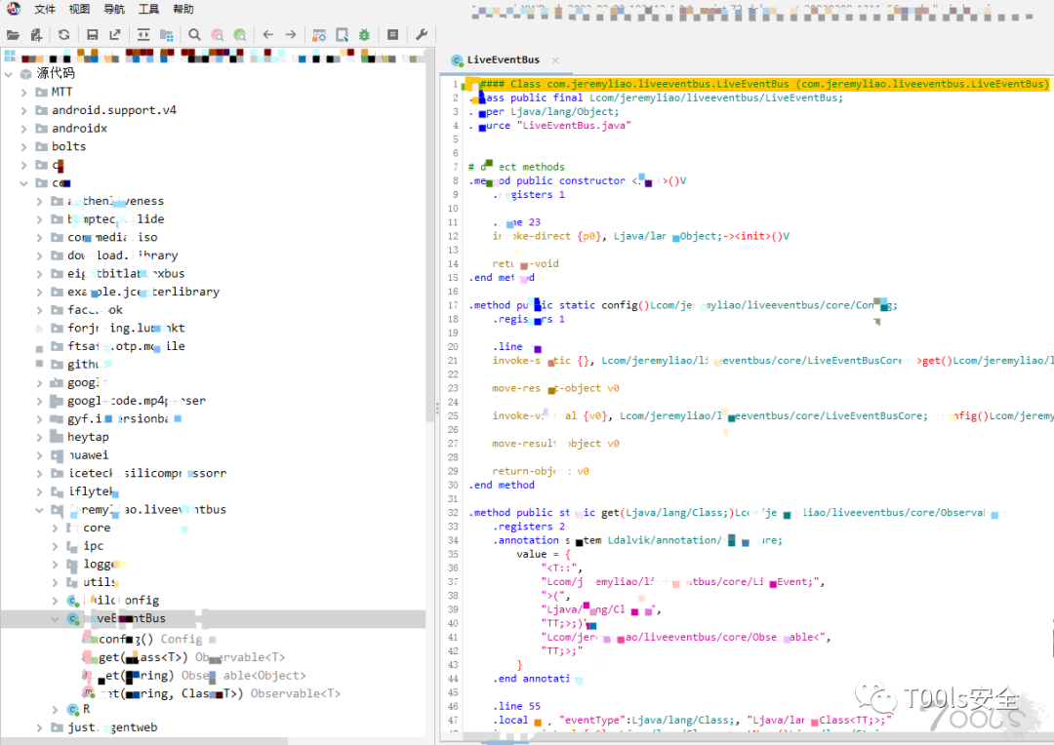
Task: Select the bolts tree item
Action: point(68,146)
